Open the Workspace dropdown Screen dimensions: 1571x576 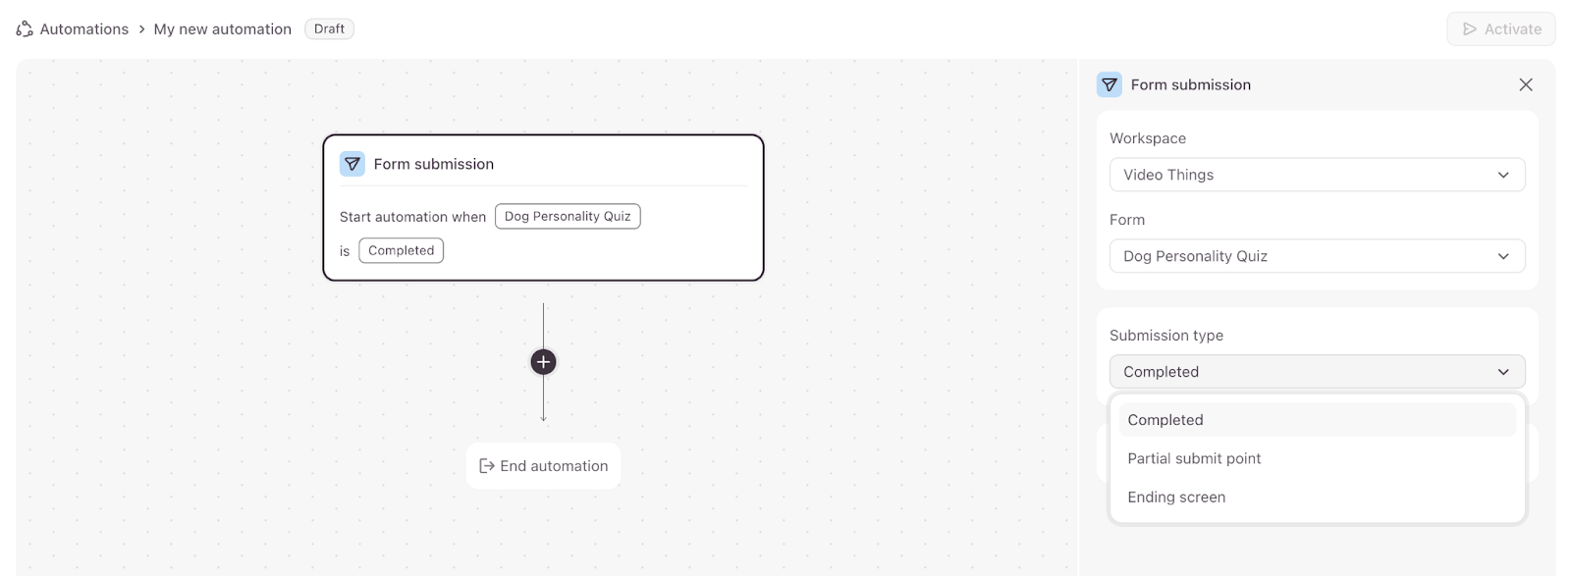1316,175
